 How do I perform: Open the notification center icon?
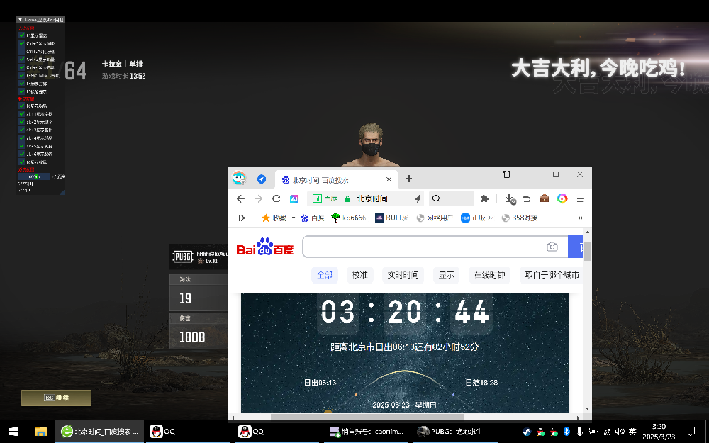point(690,432)
